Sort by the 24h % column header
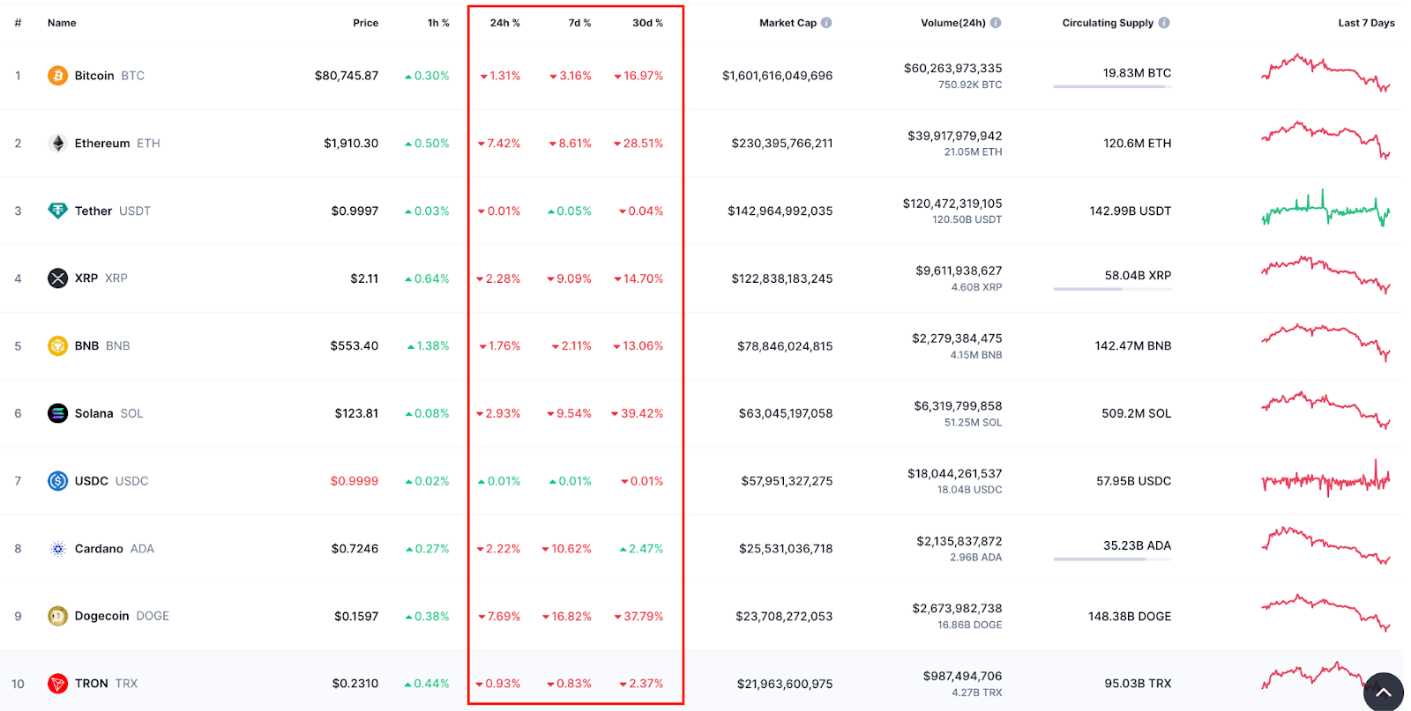1411x711 pixels. (x=504, y=23)
